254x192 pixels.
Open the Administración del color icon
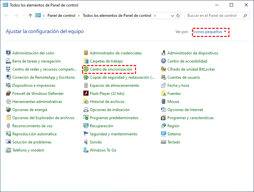pyautogui.click(x=8, y=53)
